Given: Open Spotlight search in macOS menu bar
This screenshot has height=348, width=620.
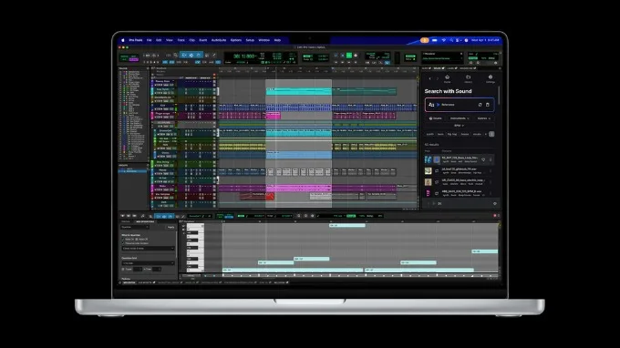Looking at the screenshot, I should (451, 40).
